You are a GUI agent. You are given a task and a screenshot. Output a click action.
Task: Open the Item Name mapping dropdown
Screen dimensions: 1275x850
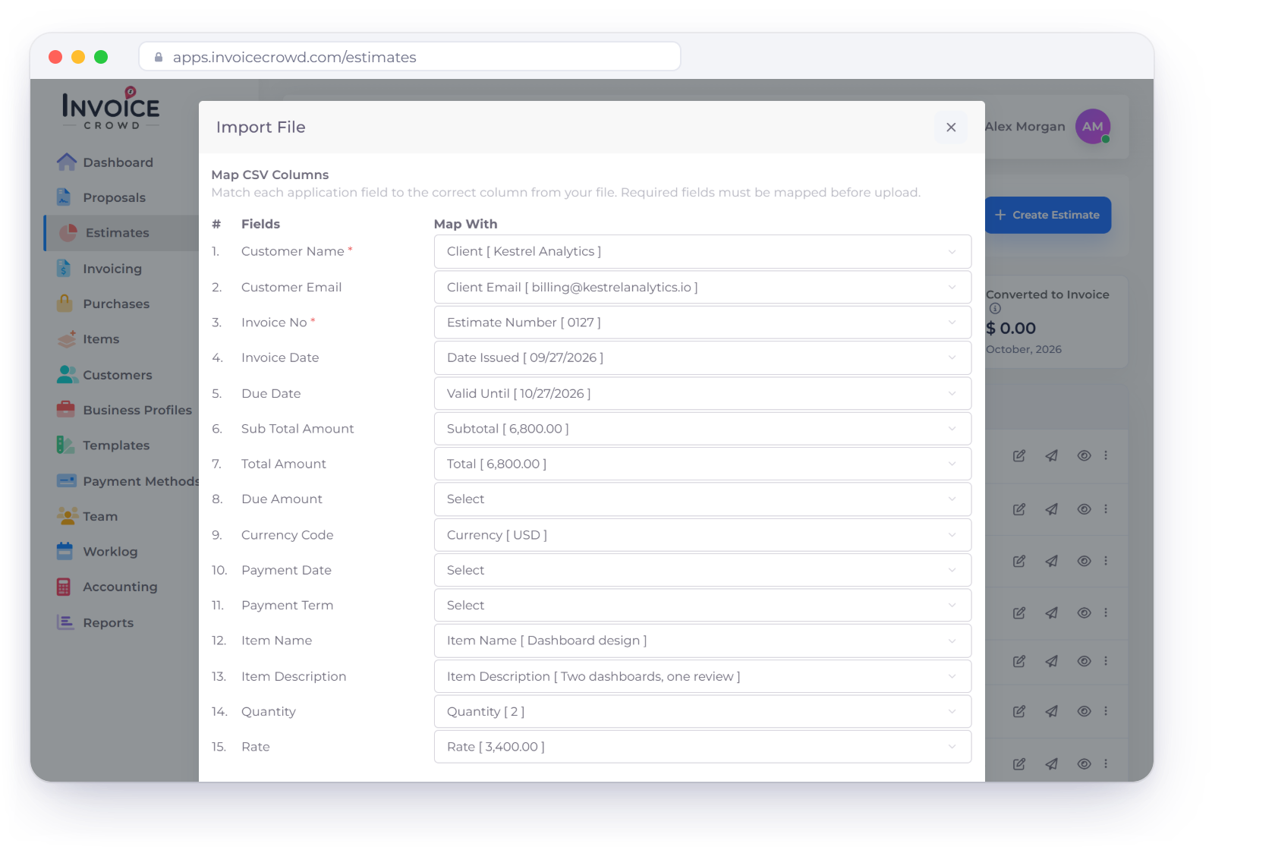pos(703,641)
